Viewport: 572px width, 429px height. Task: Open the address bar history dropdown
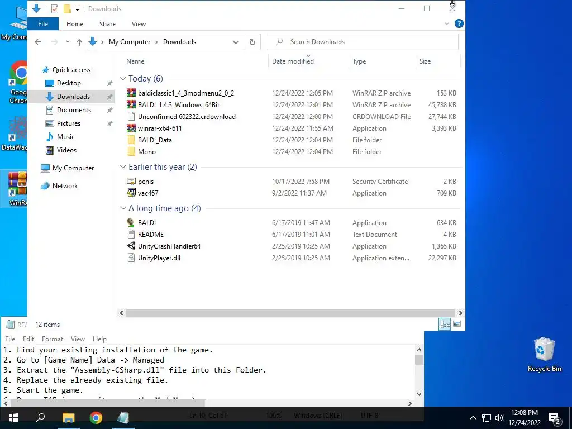pyautogui.click(x=236, y=42)
